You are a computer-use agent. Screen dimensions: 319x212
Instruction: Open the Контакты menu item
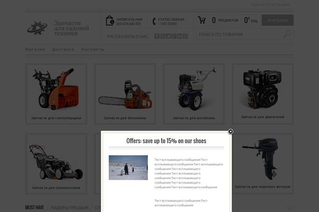point(93,49)
